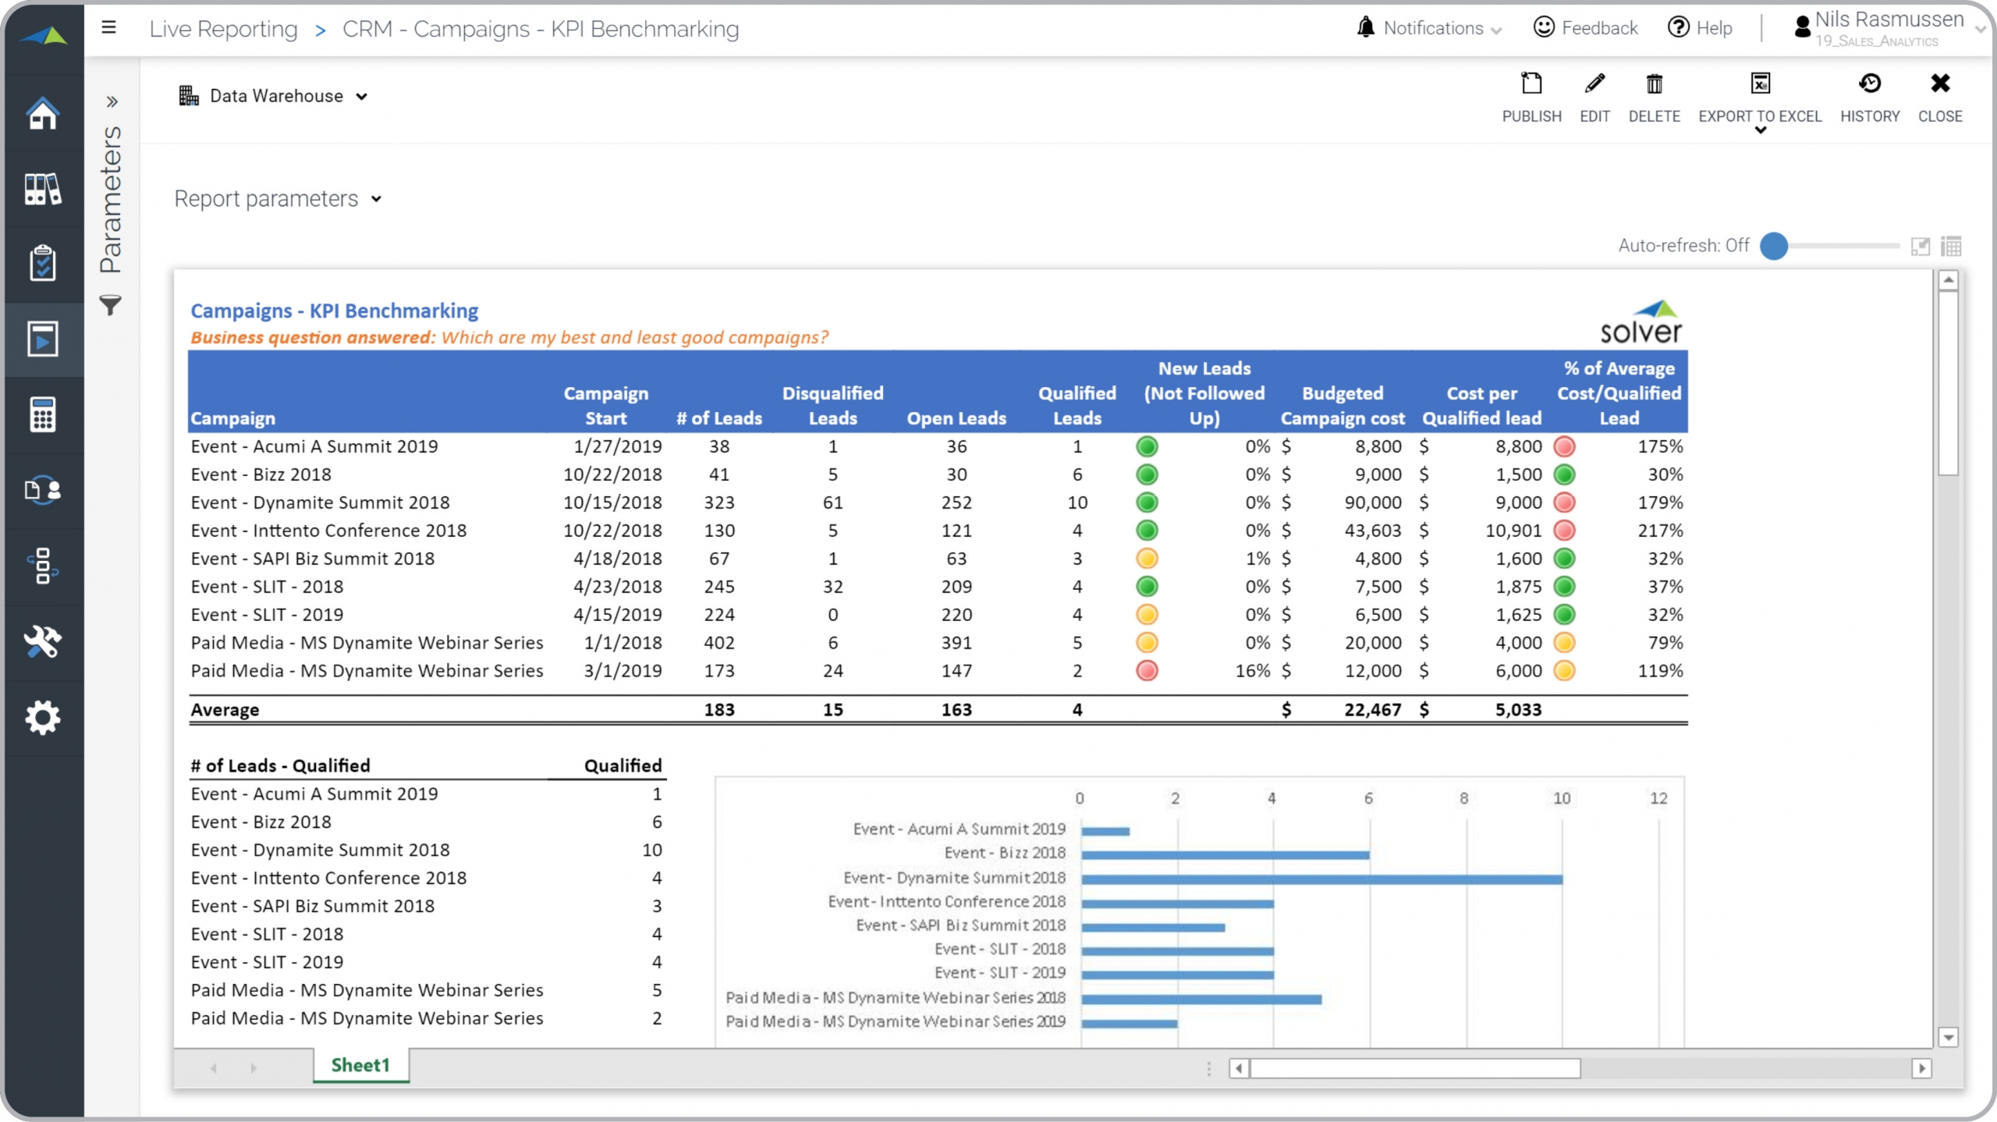Open the hamburger menu icon
The image size is (1997, 1122).
[x=108, y=28]
